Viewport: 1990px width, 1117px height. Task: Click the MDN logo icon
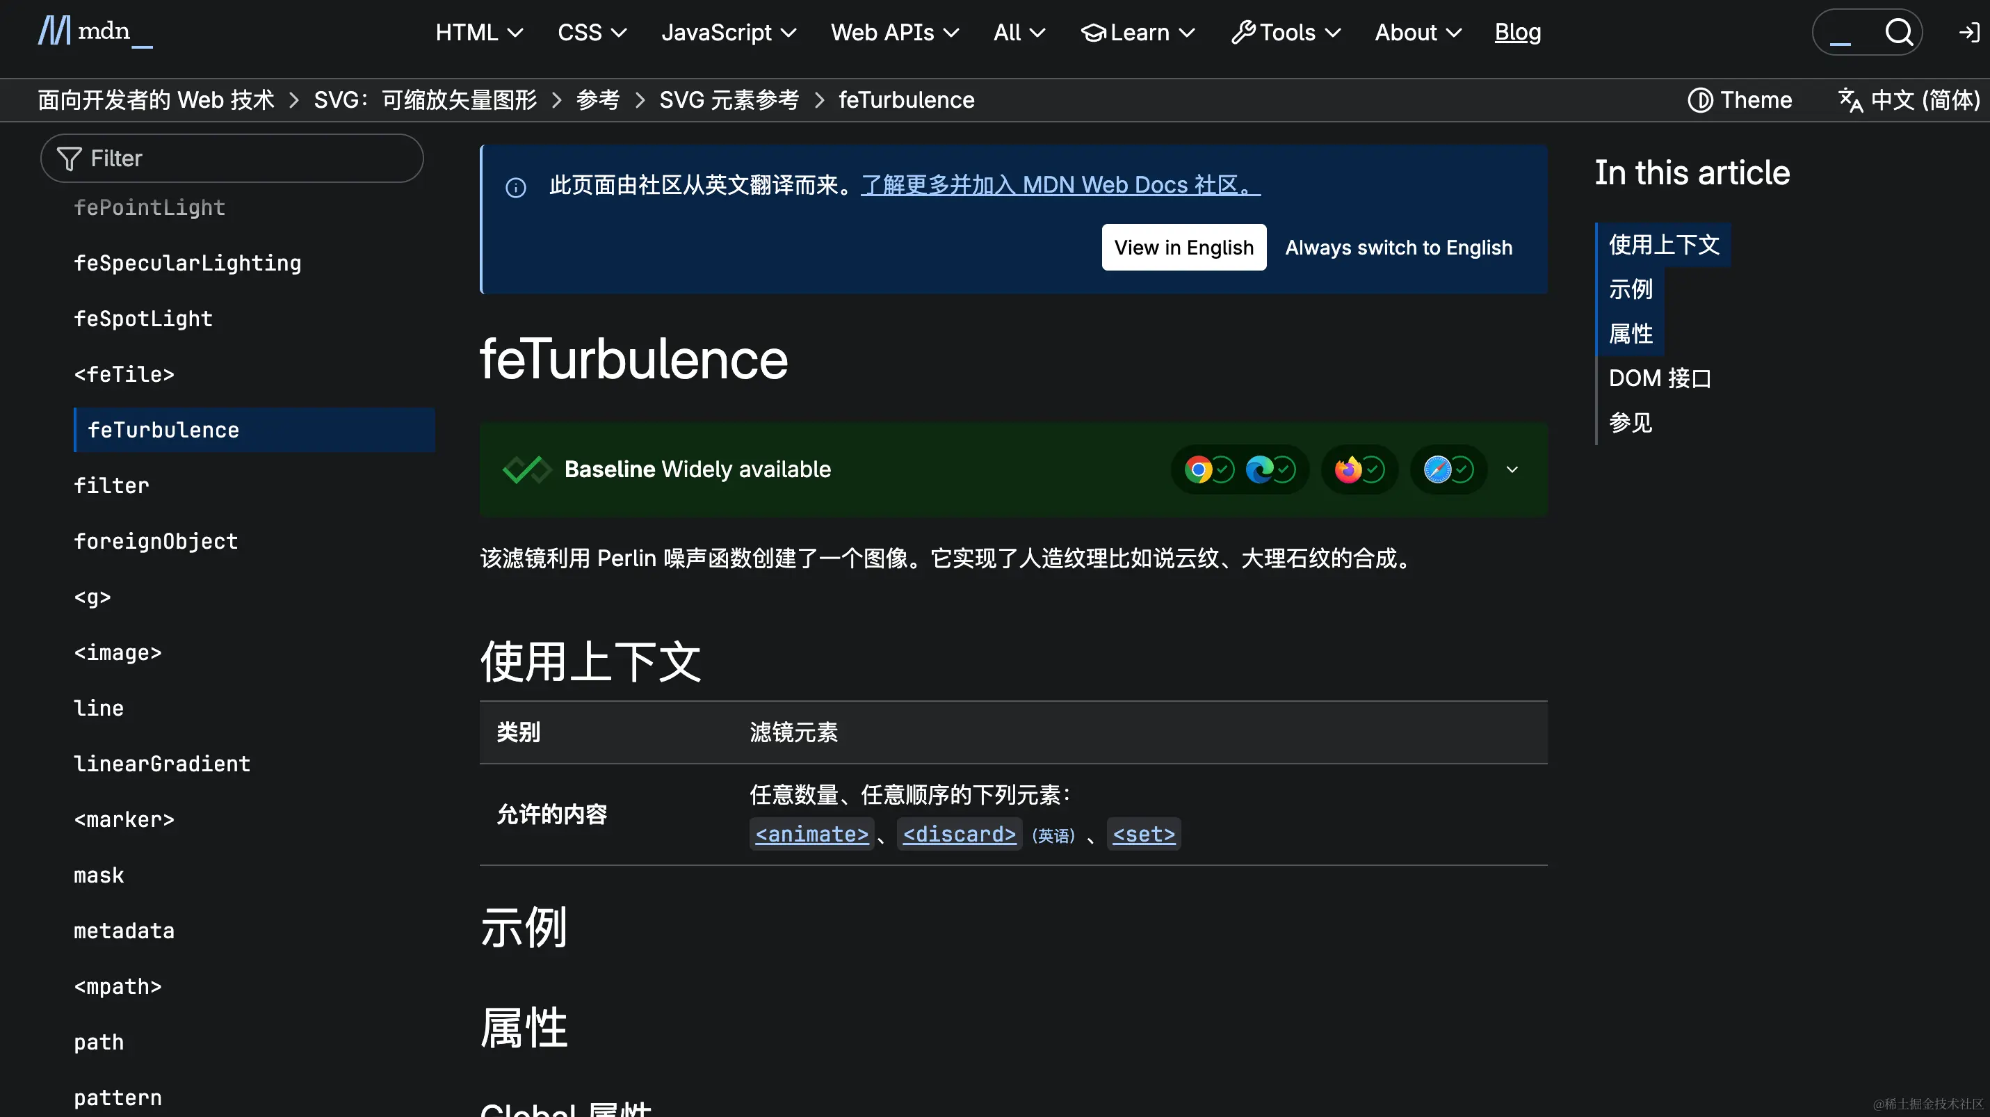54,31
